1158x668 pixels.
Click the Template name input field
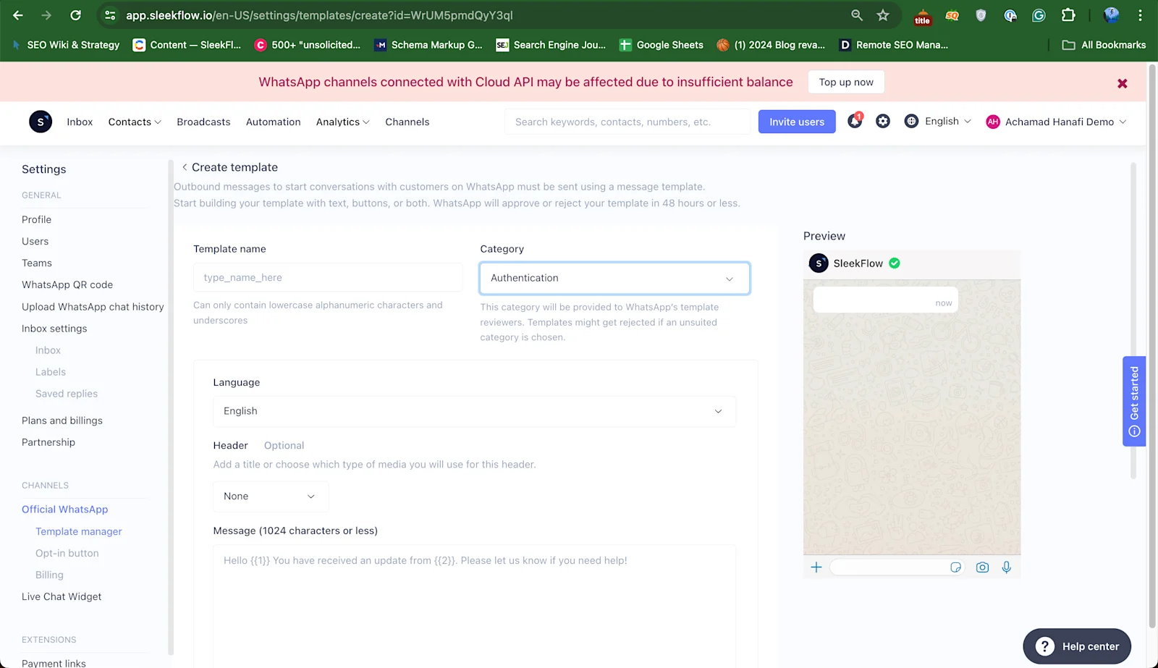pos(328,277)
